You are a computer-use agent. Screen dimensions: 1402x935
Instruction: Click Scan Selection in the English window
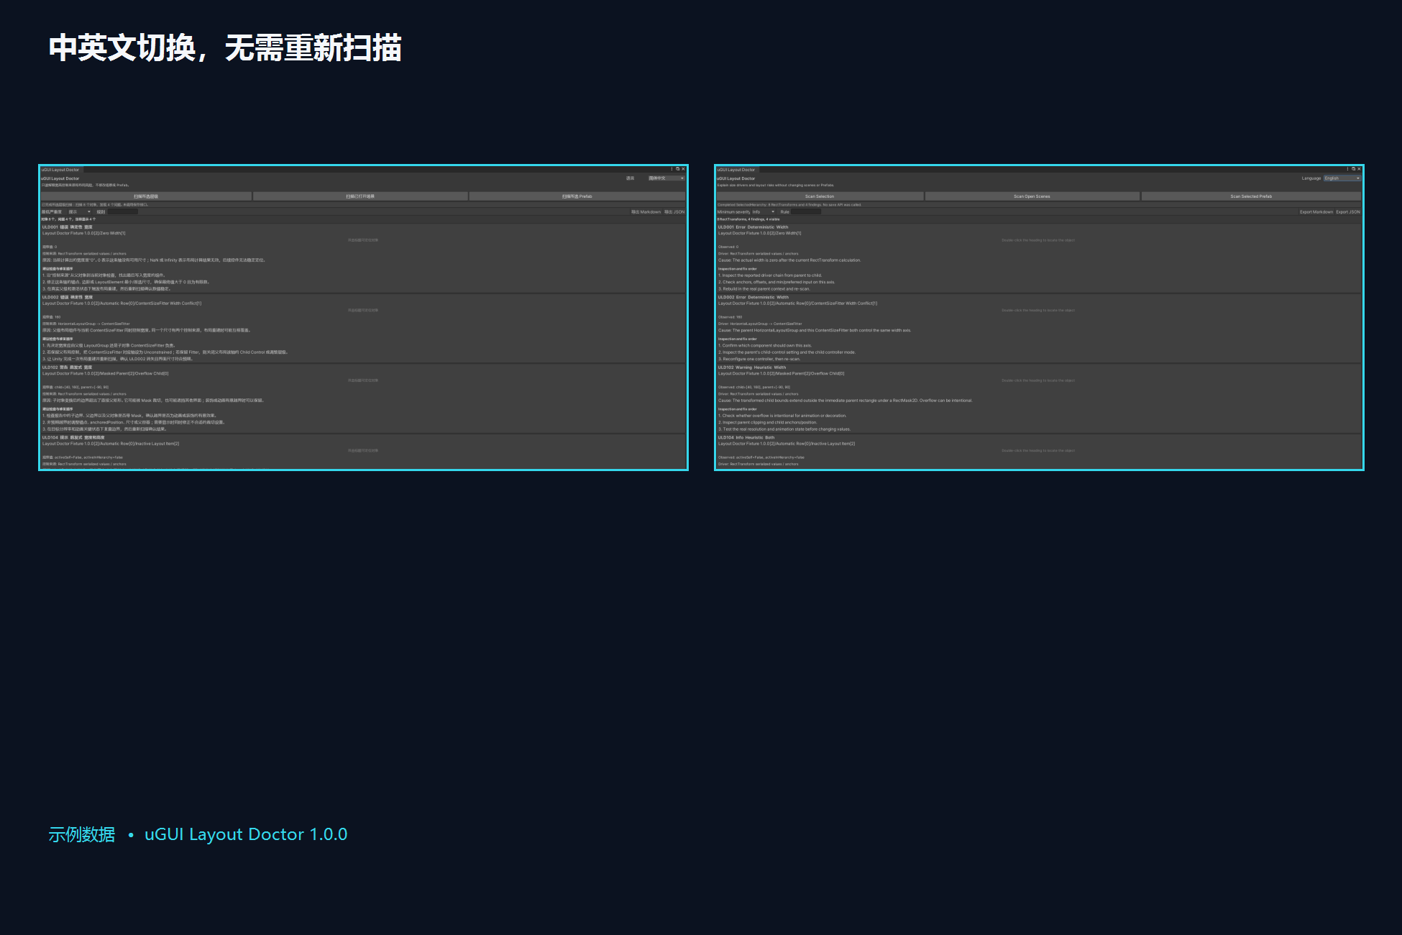click(x=820, y=196)
